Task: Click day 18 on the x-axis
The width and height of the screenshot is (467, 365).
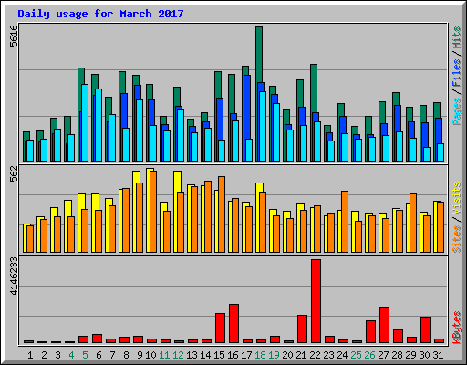Action: 260,355
